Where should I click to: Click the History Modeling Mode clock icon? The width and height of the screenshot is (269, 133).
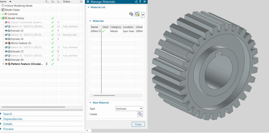pos(3,5)
